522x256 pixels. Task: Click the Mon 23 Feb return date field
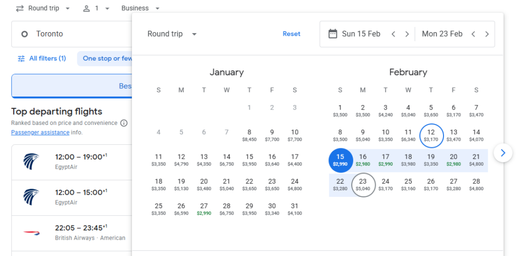point(442,34)
